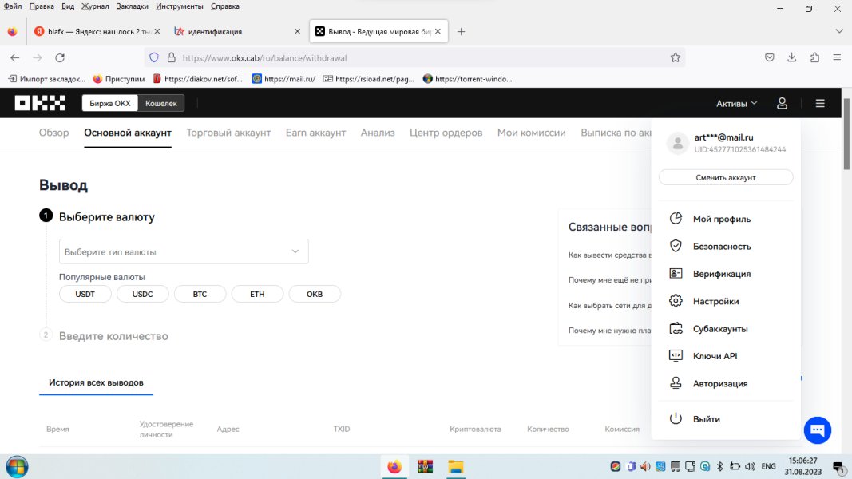The width and height of the screenshot is (852, 479).
Task: Open the support chat bubble
Action: 817,430
